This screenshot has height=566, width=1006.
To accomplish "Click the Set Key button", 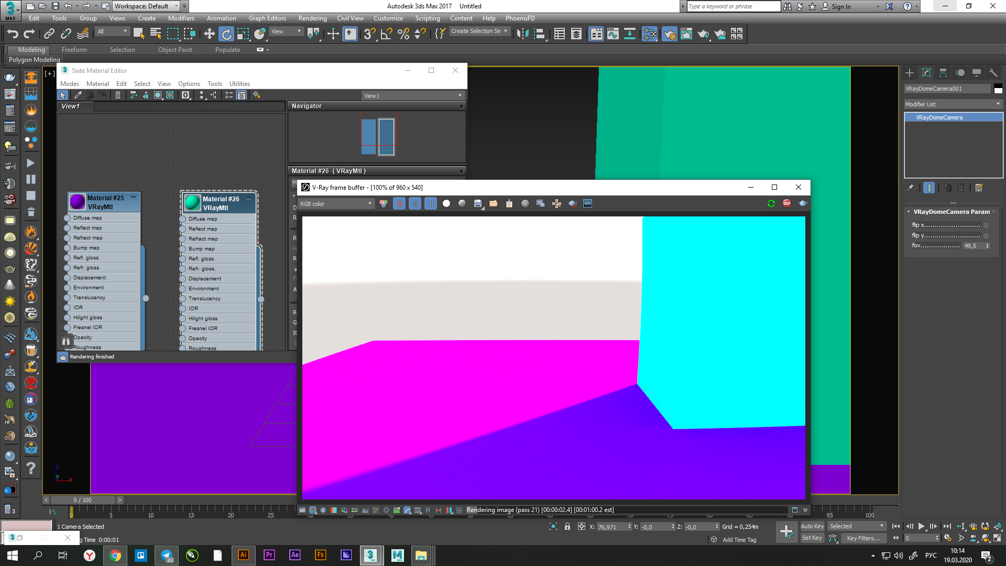I will point(812,538).
